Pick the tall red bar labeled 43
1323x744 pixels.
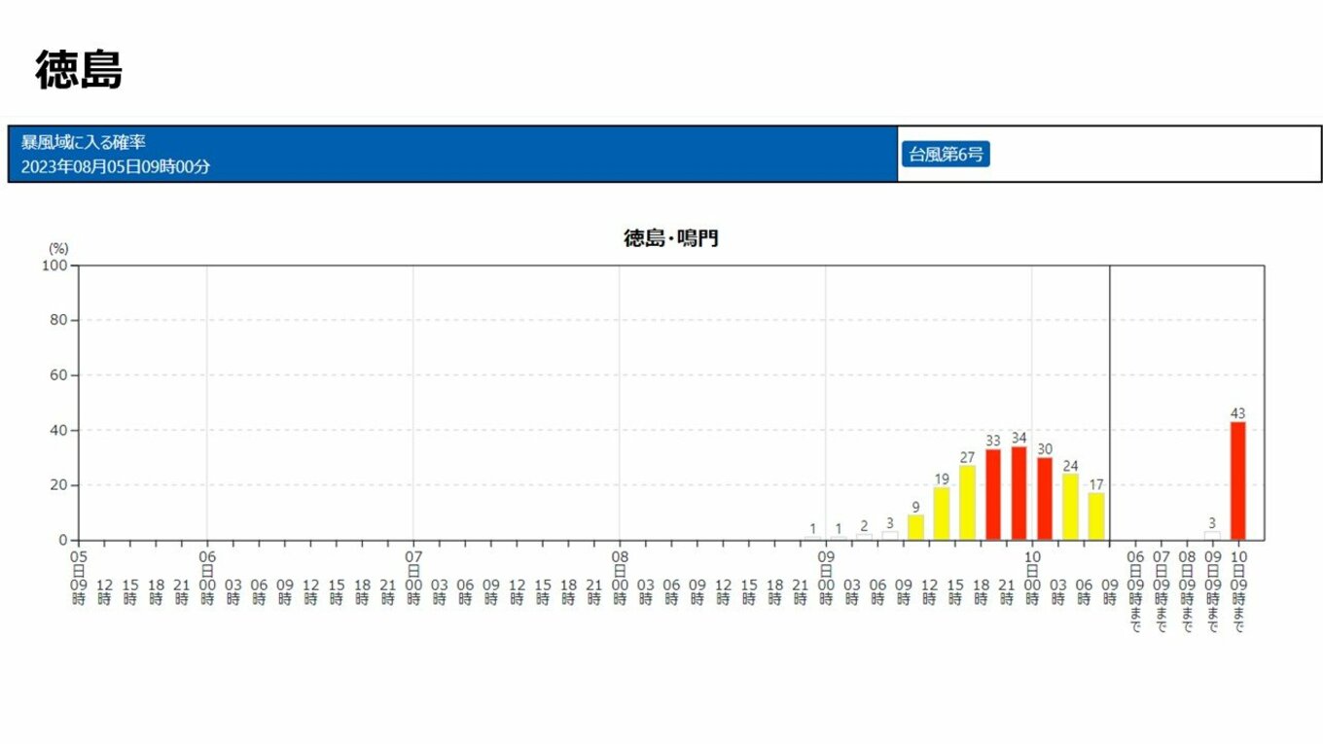coord(1237,480)
